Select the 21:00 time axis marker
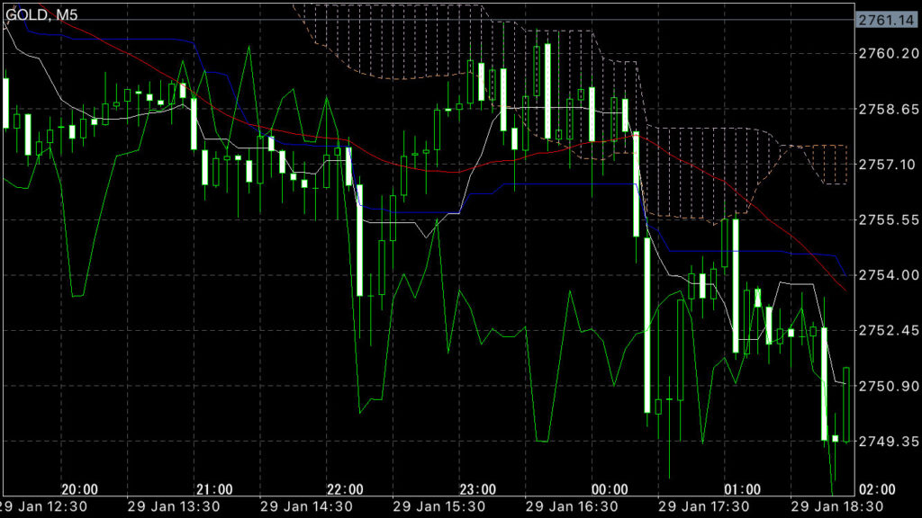The width and height of the screenshot is (922, 518). click(213, 489)
